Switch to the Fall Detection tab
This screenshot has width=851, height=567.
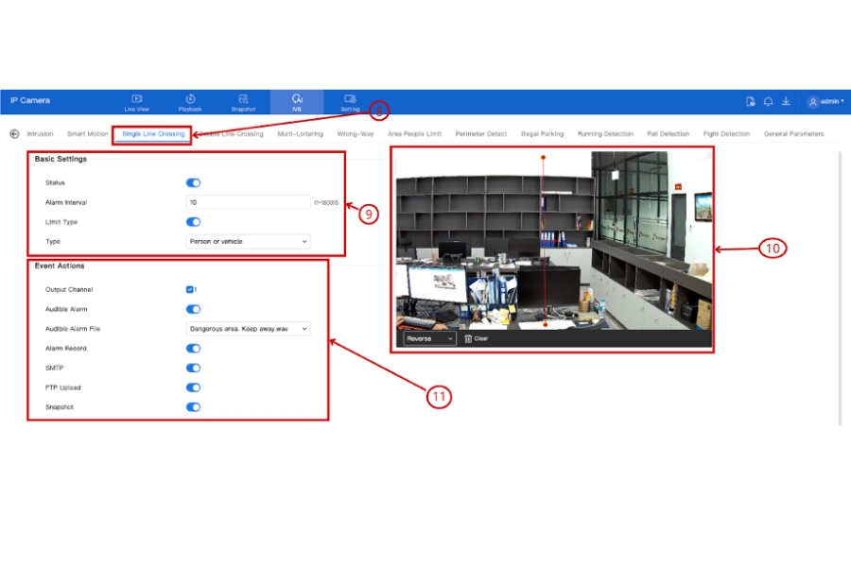point(669,134)
